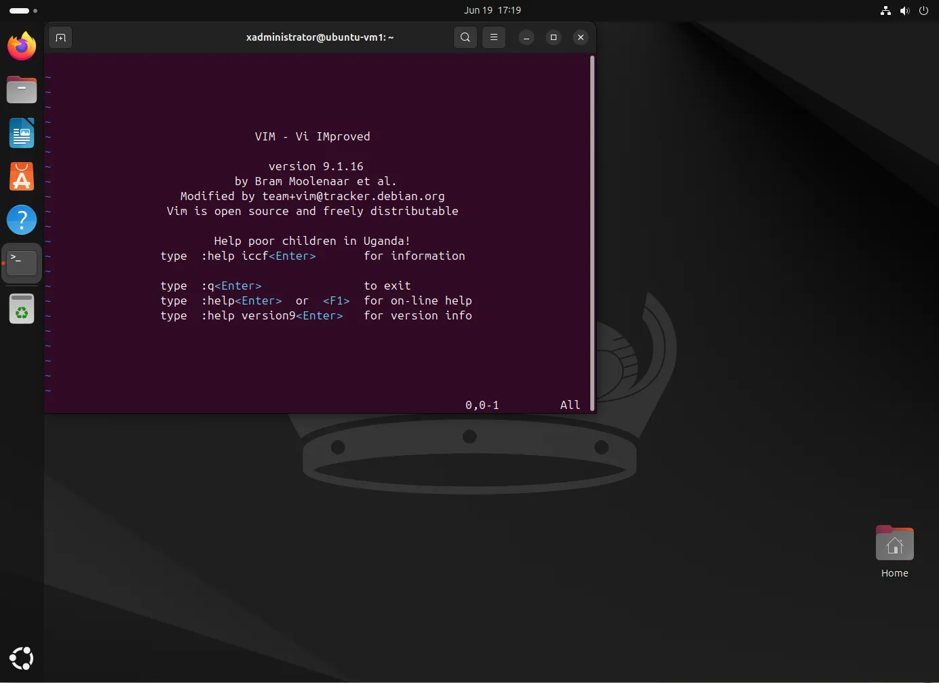Click the terminal search magnifier icon

click(x=465, y=37)
